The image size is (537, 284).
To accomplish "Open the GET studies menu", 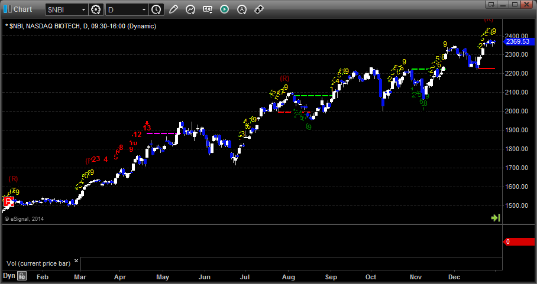I will pyautogui.click(x=208, y=9).
